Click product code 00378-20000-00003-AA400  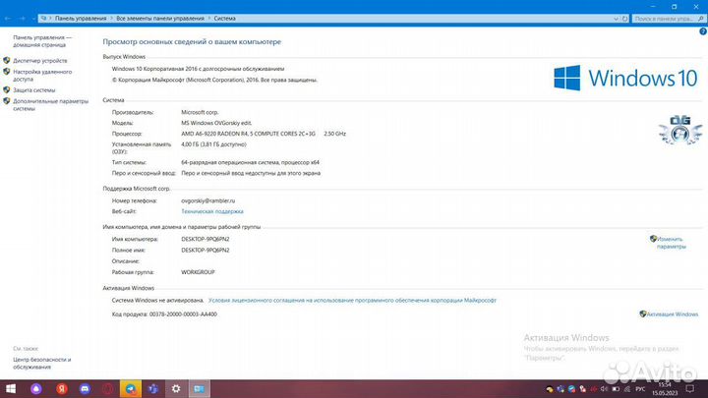[x=183, y=314]
